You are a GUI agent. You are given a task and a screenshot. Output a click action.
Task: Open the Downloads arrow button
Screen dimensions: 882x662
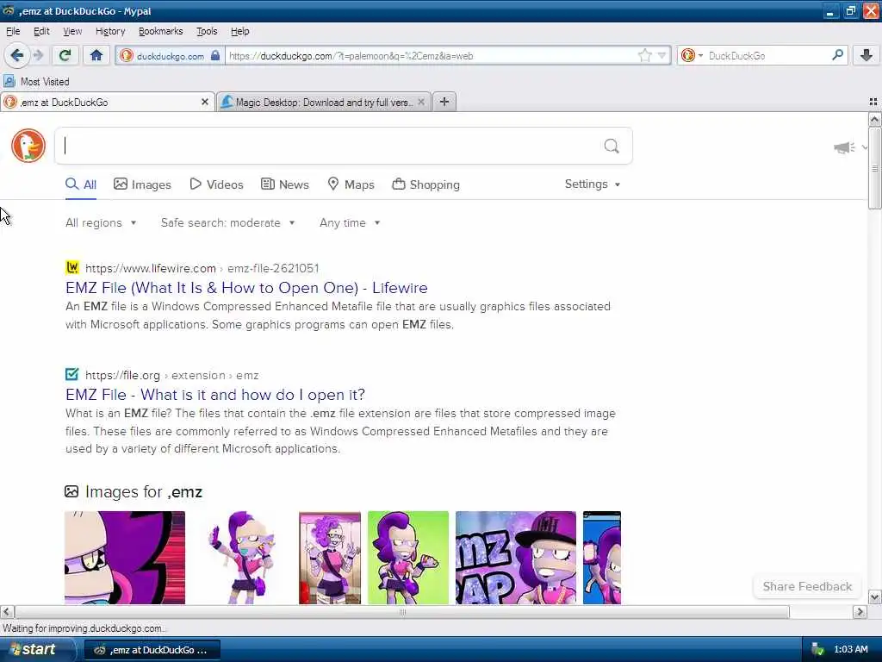pyautogui.click(x=866, y=55)
